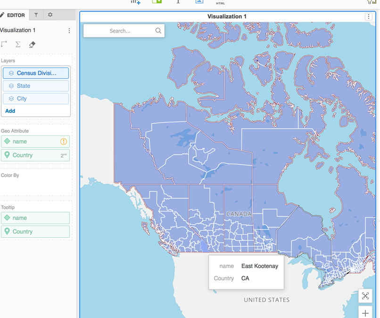The image size is (380, 318).
Task: Click the Visualization 1 title bar text
Action: pyautogui.click(x=227, y=17)
